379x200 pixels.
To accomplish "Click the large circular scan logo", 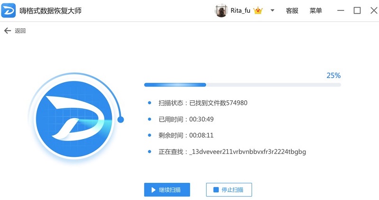I will [x=74, y=119].
